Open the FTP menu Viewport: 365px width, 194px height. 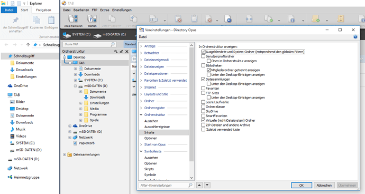point(95,10)
